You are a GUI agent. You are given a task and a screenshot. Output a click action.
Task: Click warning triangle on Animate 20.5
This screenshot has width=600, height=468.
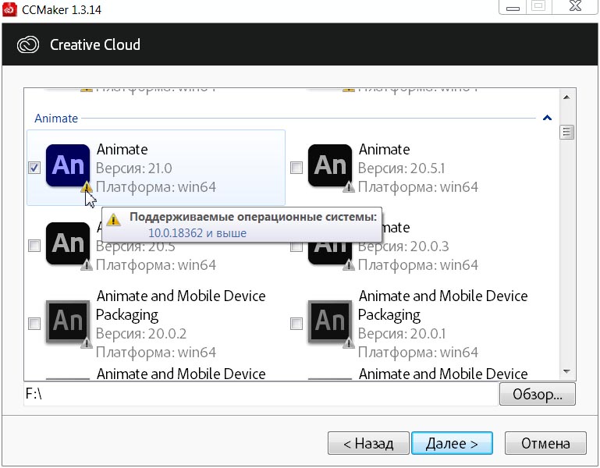(x=87, y=264)
